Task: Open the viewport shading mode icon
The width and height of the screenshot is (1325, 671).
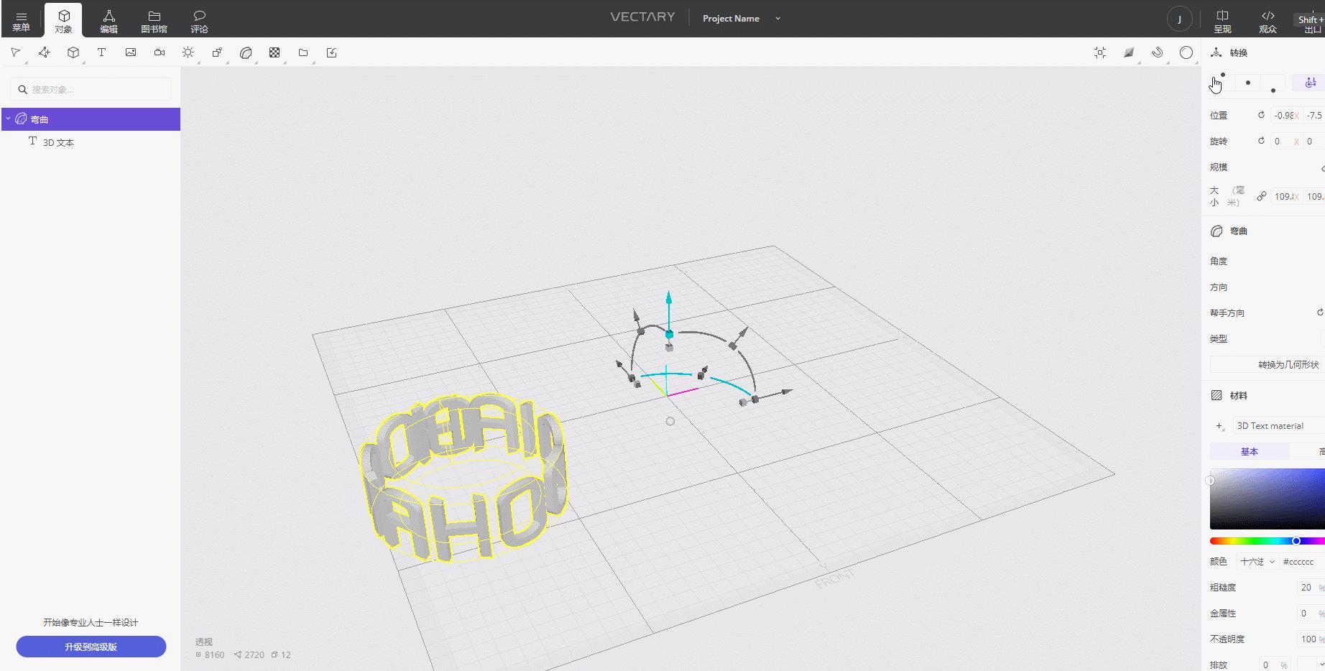Action: click(x=1129, y=52)
